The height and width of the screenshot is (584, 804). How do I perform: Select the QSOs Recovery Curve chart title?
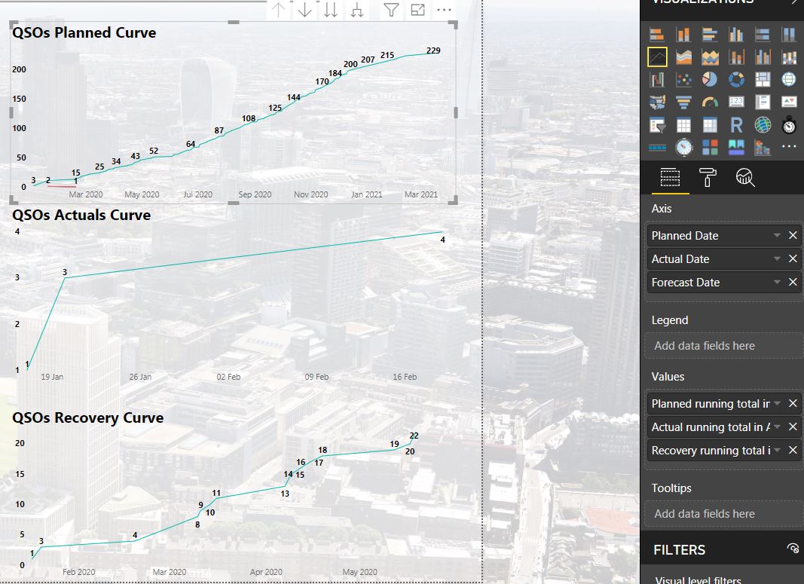click(87, 418)
